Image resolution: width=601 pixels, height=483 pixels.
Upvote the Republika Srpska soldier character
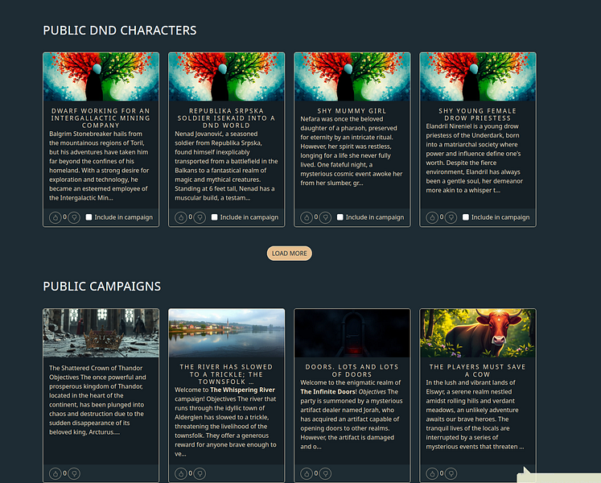[x=181, y=217]
